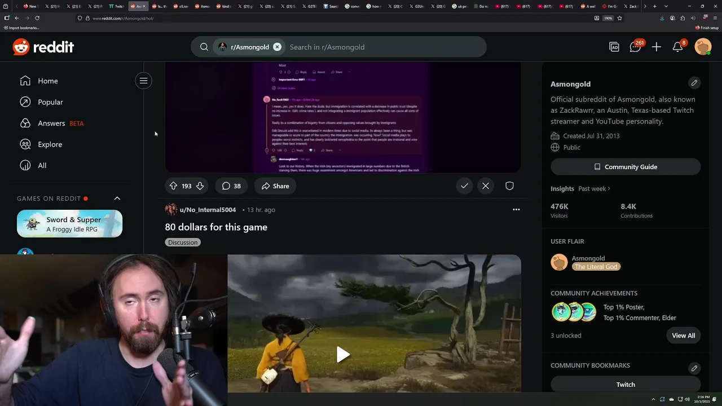Close the active Asmongold tab
The image size is (722, 406).
[144, 6]
